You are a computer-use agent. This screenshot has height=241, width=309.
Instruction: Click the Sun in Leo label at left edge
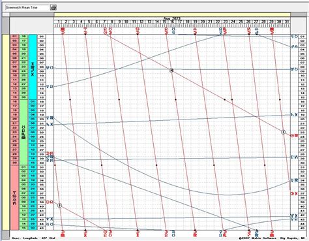(x=50, y=202)
